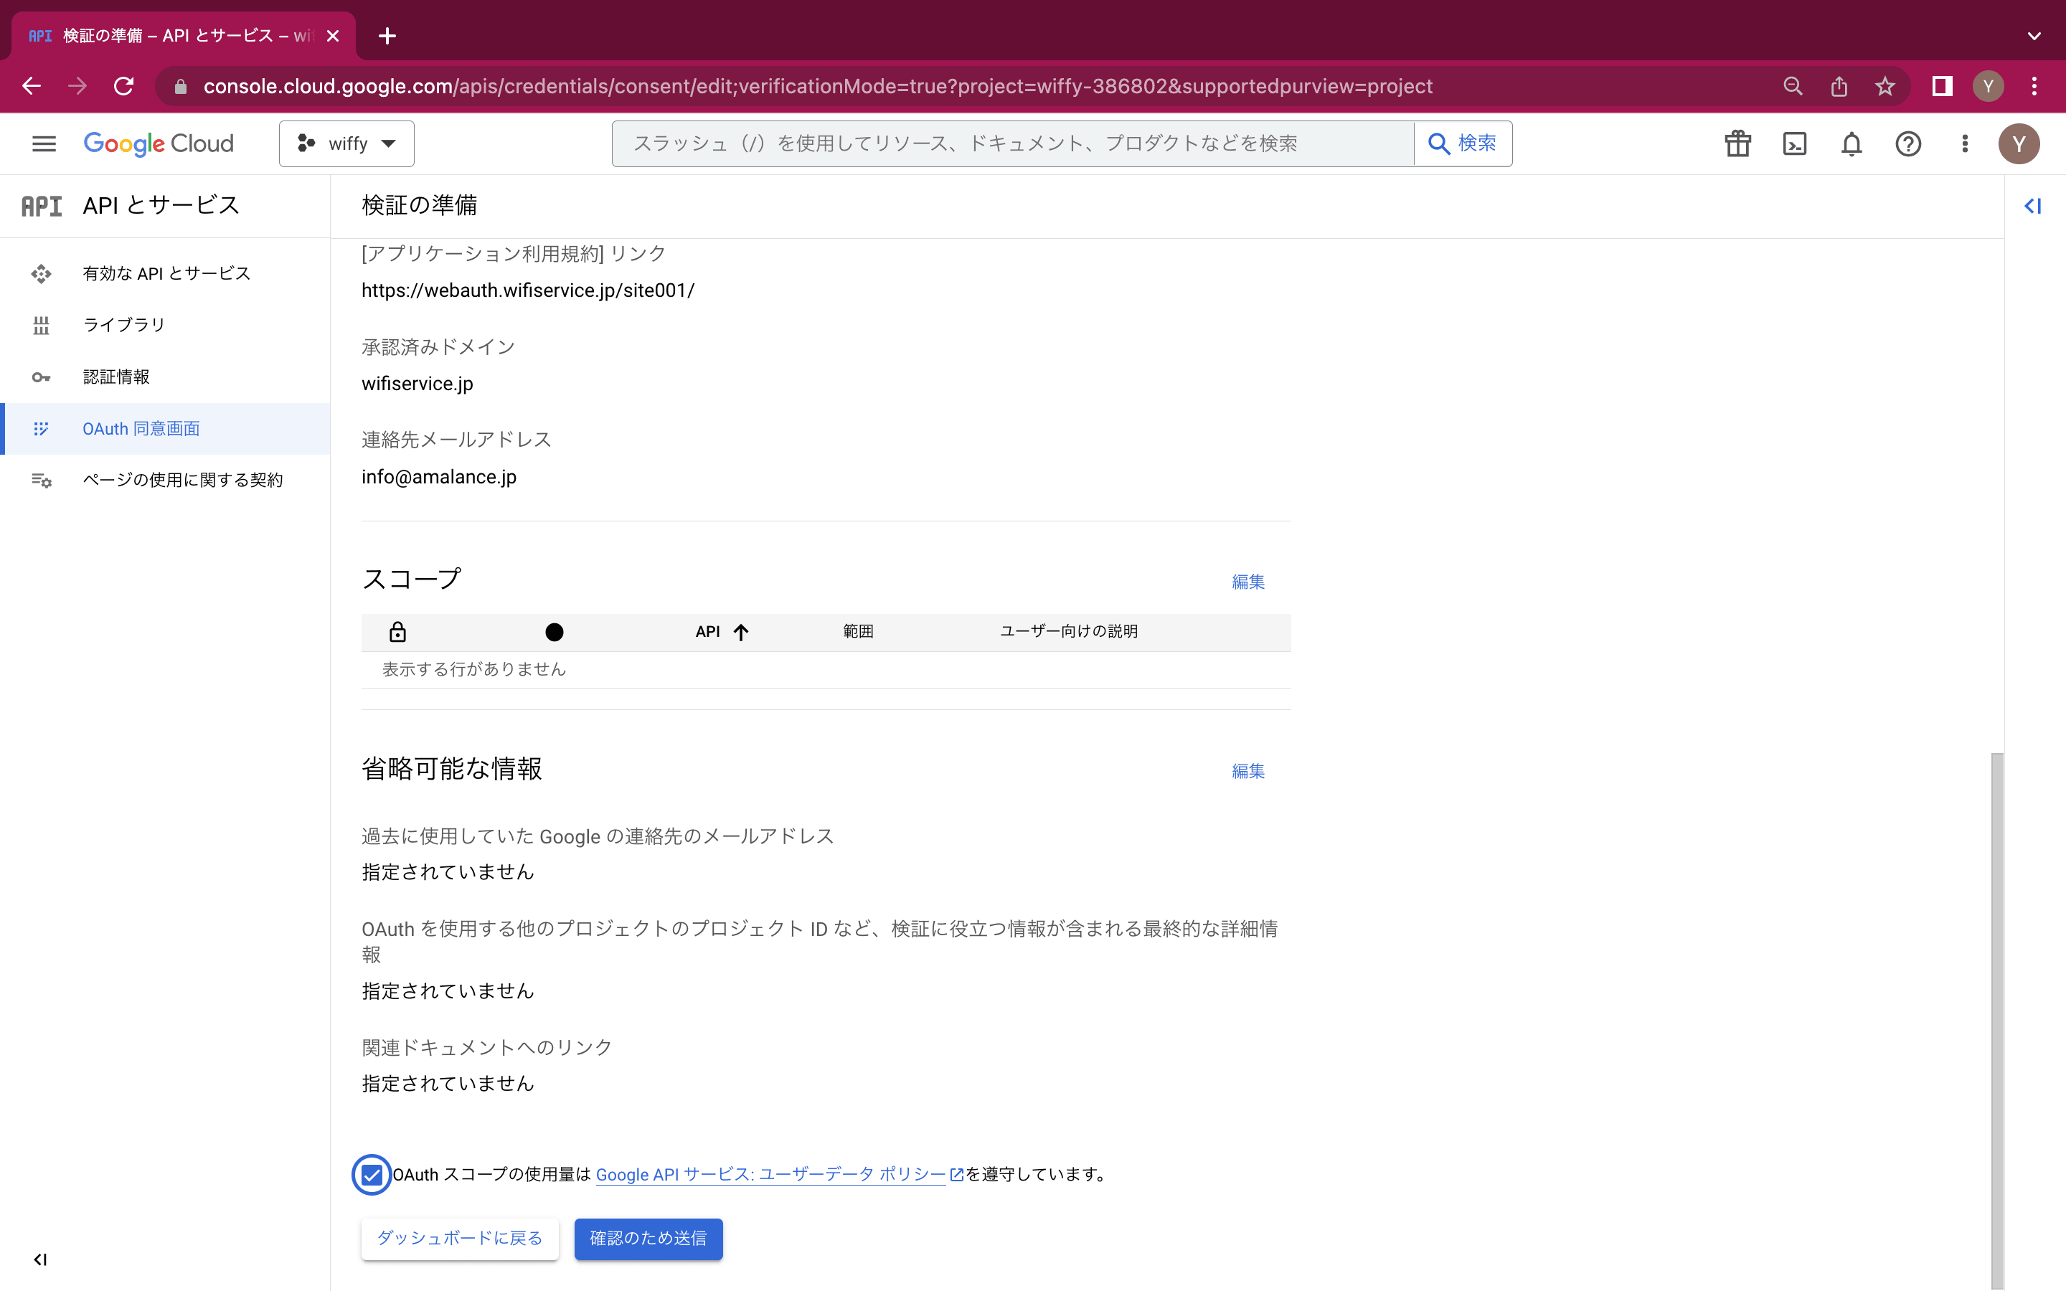Collapse the right side info panel
This screenshot has width=2066, height=1291.
pyautogui.click(x=2033, y=206)
